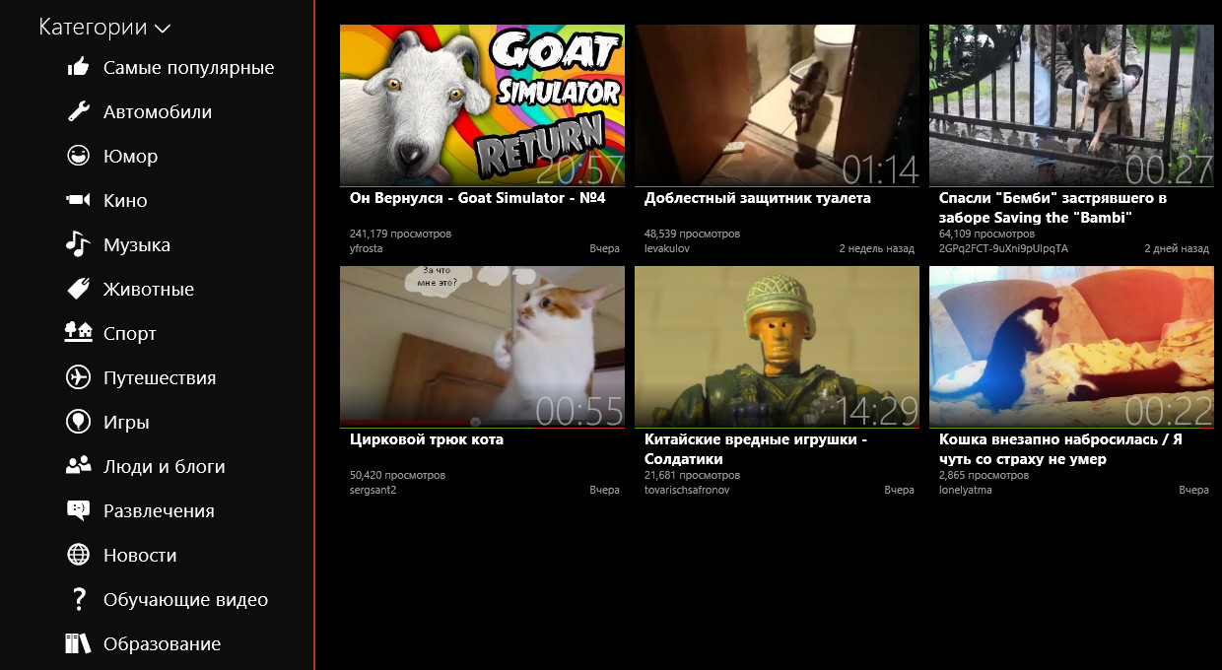
Task: Click the chat bubble icon for Развлечения
Action: tap(78, 510)
